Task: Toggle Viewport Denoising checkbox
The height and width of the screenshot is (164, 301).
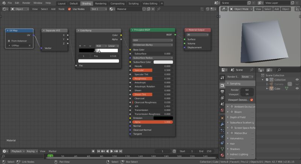Action: (x=252, y=100)
